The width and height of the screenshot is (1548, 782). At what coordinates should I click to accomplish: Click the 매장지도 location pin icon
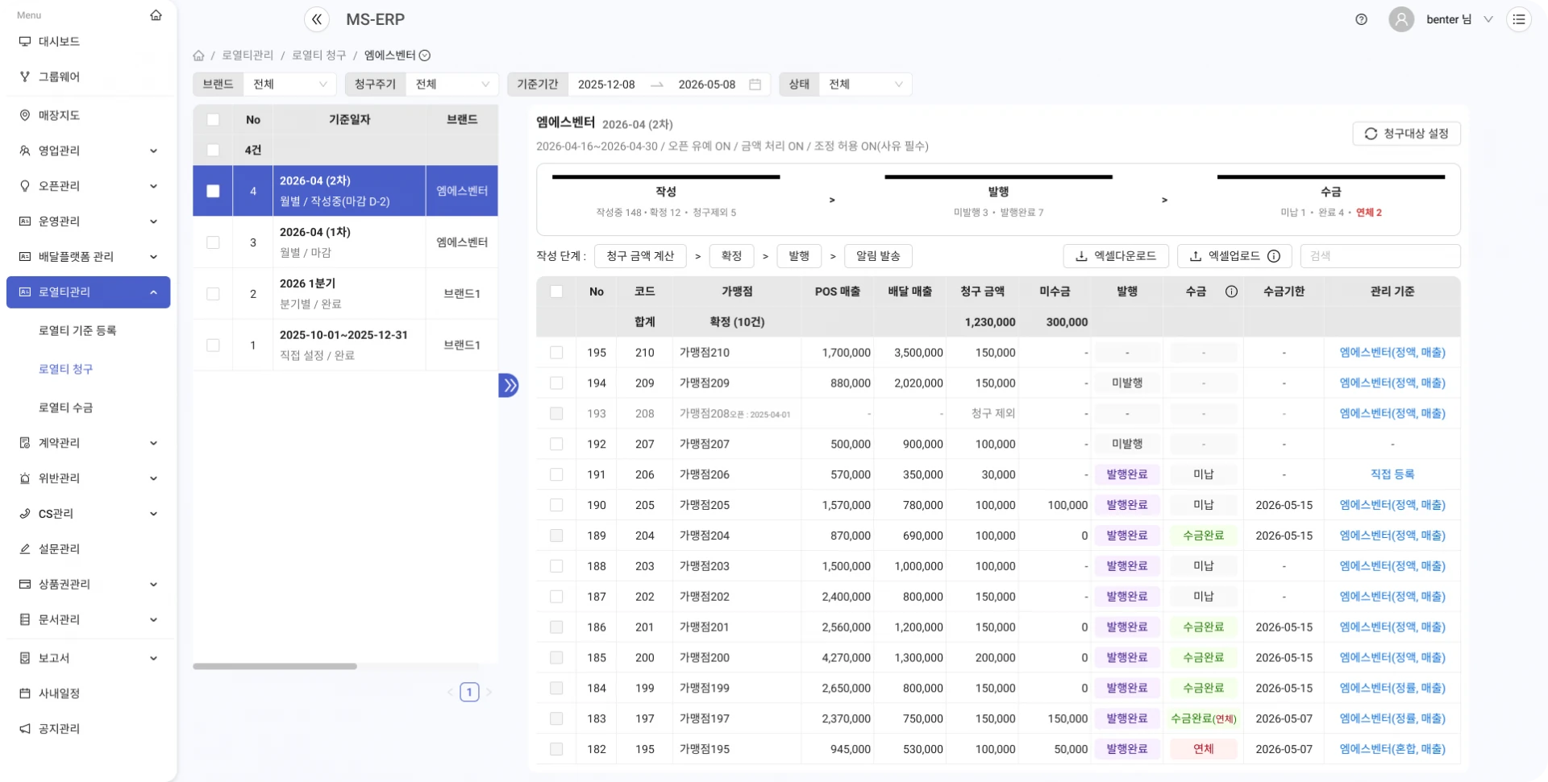click(x=25, y=116)
